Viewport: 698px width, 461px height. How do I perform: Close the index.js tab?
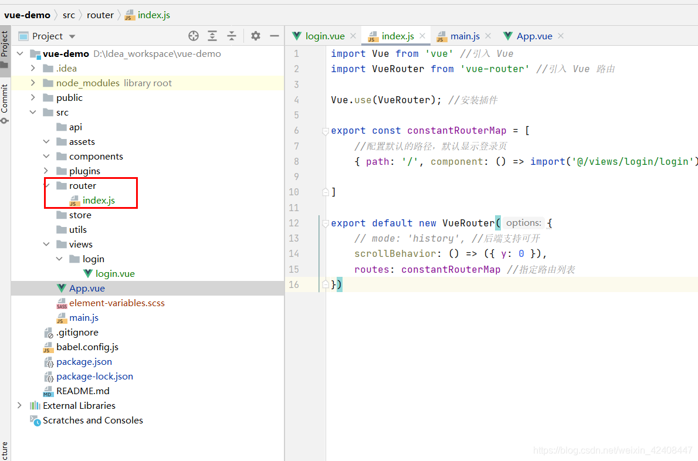click(422, 36)
